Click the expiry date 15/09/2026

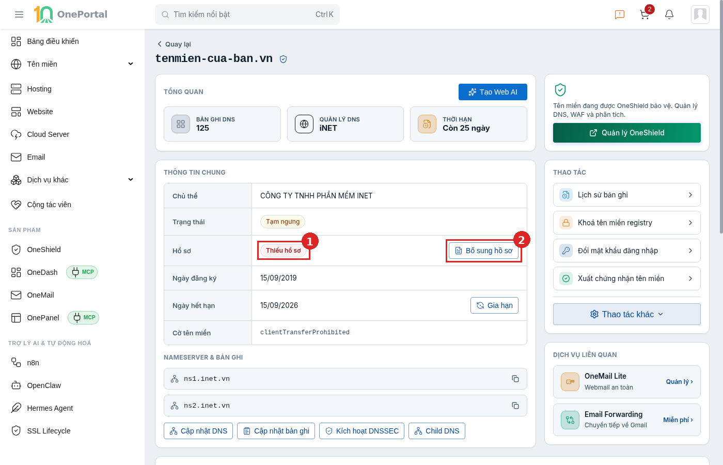[x=279, y=305]
